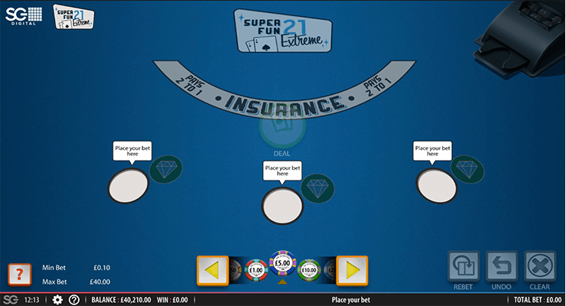566x306 pixels.
Task: Click the circled question mark info icon
Action: [x=74, y=300]
